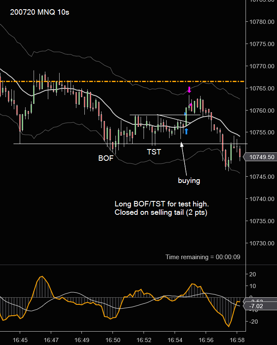This screenshot has height=345, width=277.
Task: Click the 10765.00 price axis label
Action: [x=261, y=88]
